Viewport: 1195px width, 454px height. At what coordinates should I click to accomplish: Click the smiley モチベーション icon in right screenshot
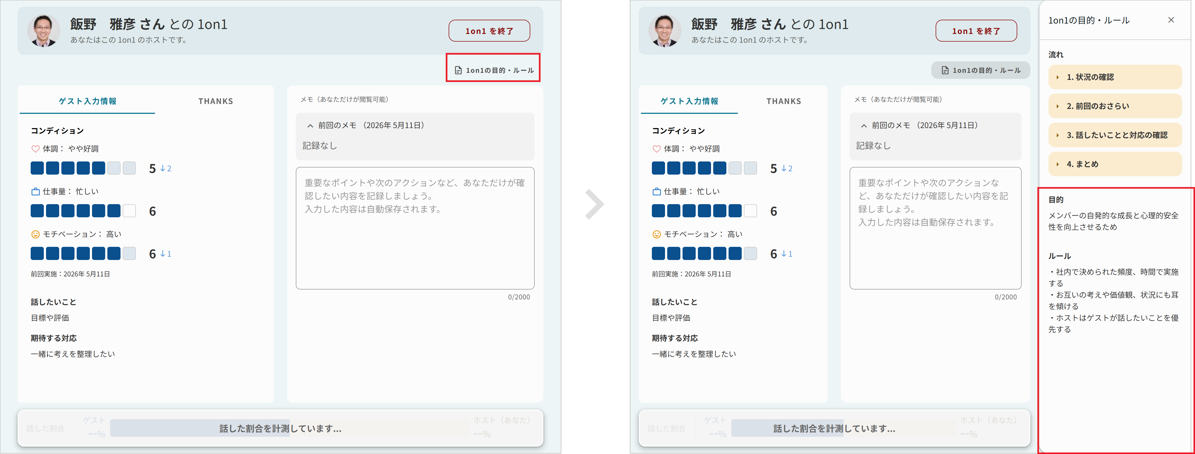click(x=657, y=234)
